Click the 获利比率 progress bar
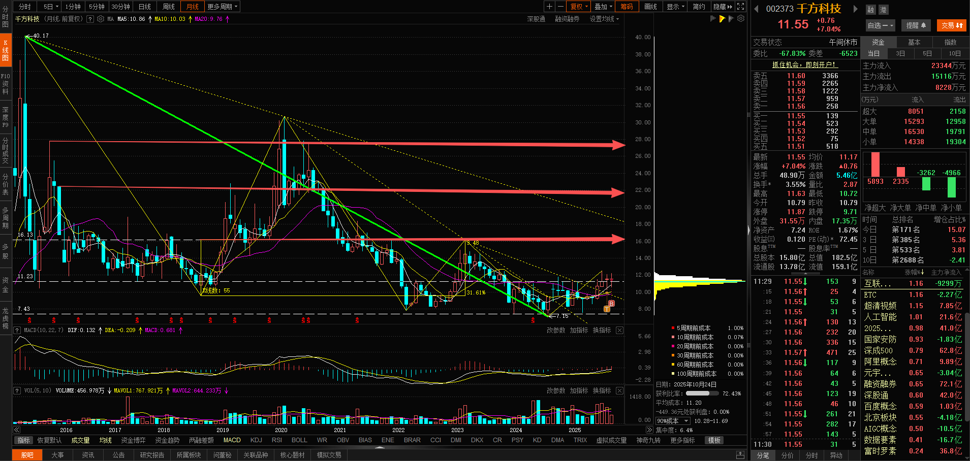The height and width of the screenshot is (461, 970). (701, 393)
